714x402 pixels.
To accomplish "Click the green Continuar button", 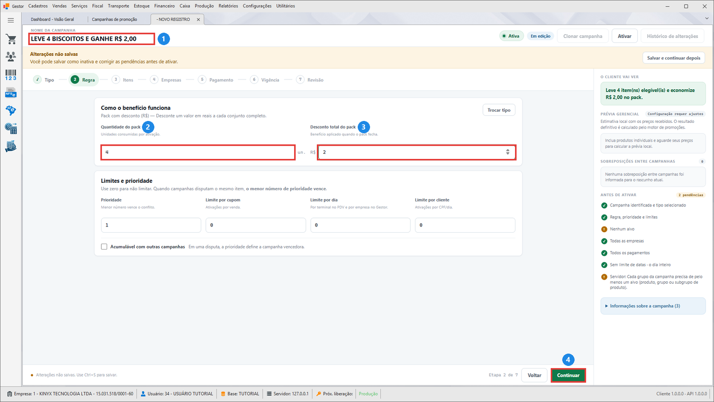I will (568, 375).
